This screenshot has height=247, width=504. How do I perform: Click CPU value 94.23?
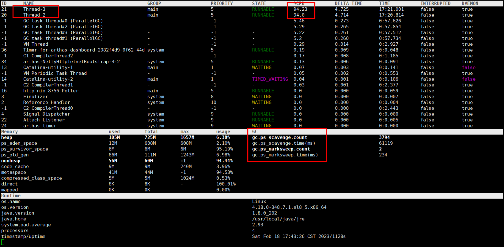click(x=300, y=9)
